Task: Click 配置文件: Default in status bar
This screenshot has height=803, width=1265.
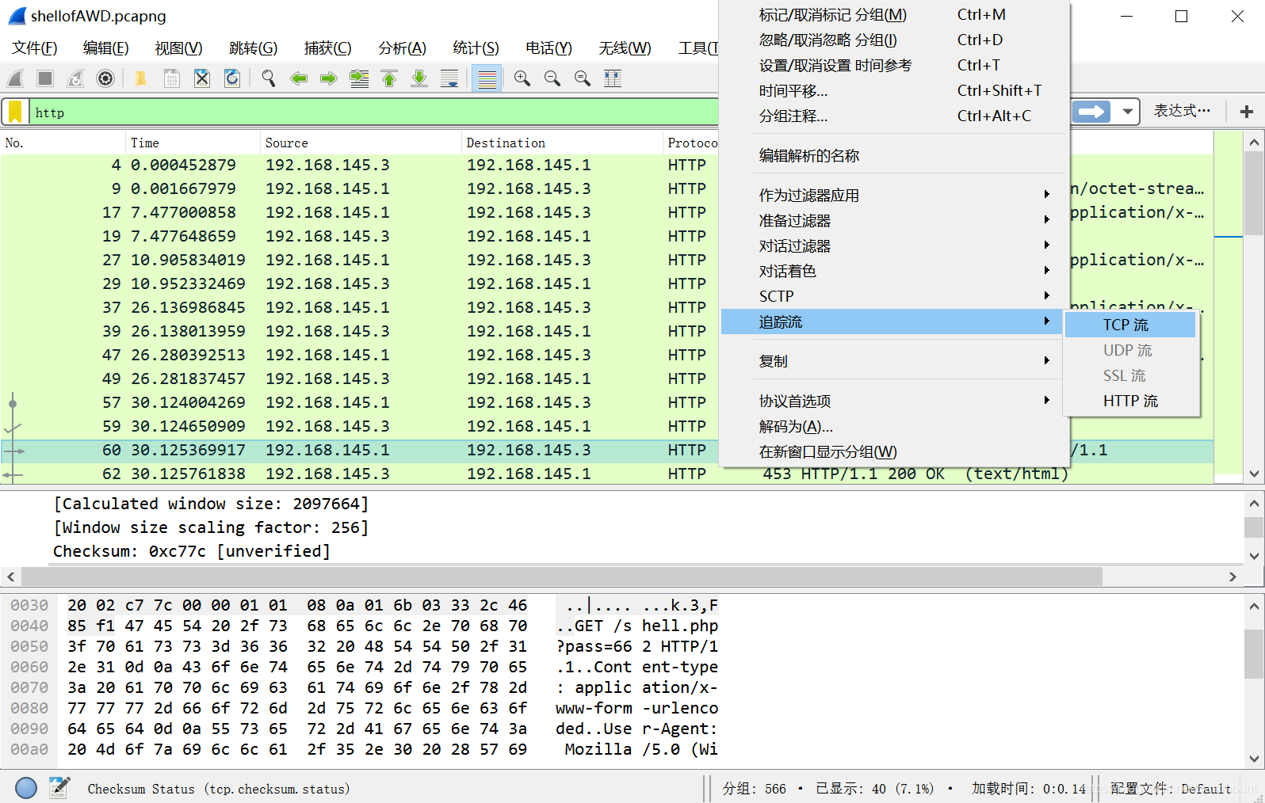Action: coord(1170,789)
